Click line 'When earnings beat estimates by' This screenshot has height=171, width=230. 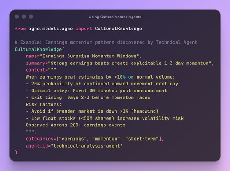69,77
